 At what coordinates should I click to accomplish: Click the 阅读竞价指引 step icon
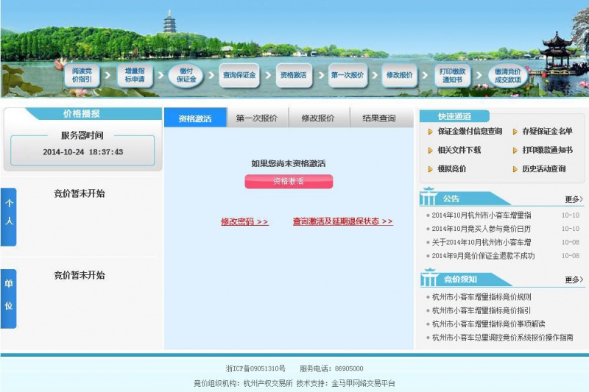81,75
